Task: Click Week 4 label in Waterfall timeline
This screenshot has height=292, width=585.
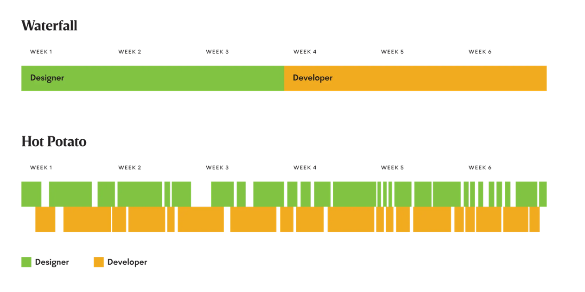Action: 305,52
